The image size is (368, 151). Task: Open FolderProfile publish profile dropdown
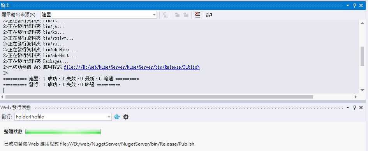pyautogui.click(x=63, y=117)
